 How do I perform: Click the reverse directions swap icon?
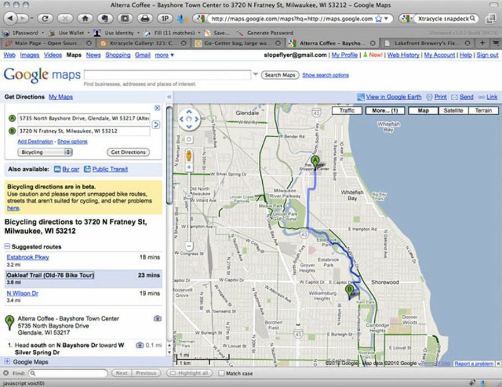(x=156, y=125)
